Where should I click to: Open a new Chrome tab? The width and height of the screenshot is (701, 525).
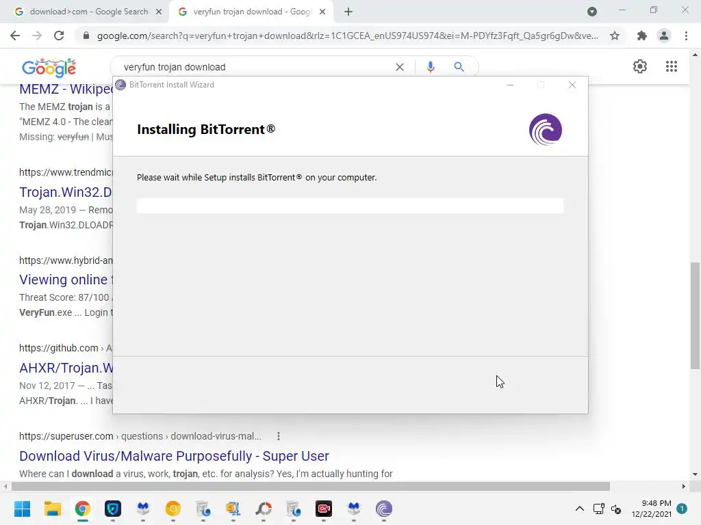pyautogui.click(x=348, y=12)
